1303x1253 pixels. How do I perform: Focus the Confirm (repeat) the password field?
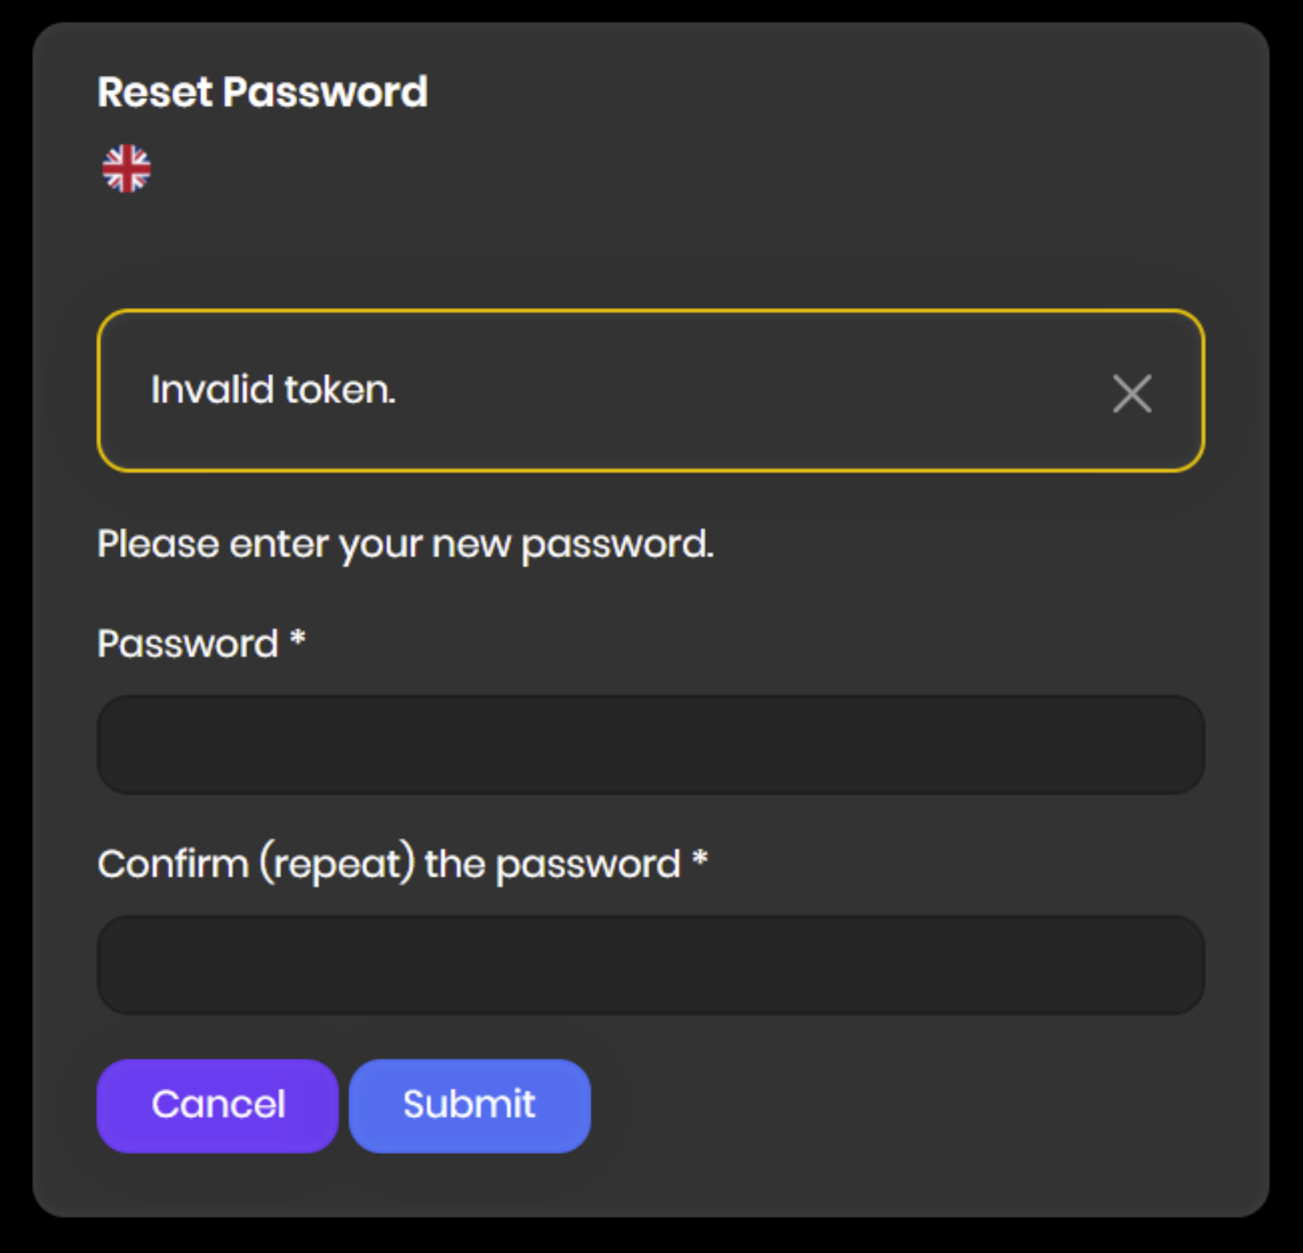[x=649, y=965]
